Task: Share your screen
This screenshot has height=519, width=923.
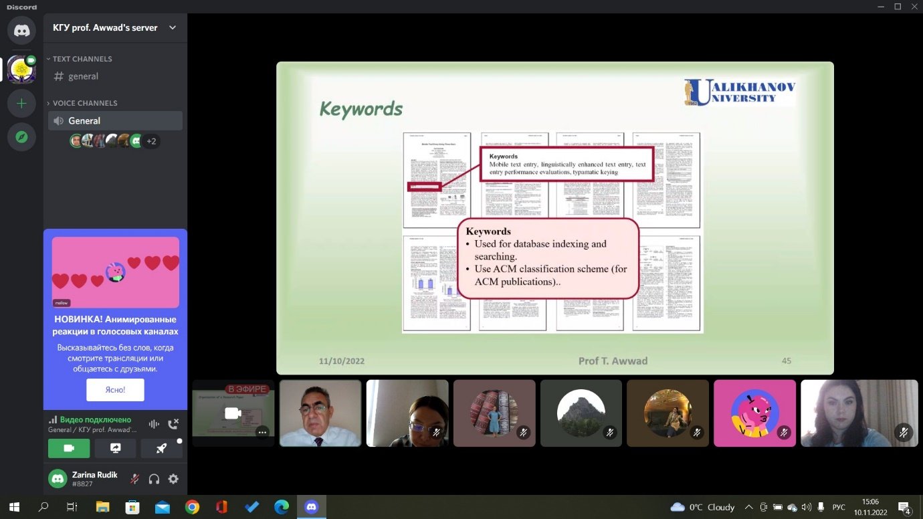Action: click(x=115, y=448)
